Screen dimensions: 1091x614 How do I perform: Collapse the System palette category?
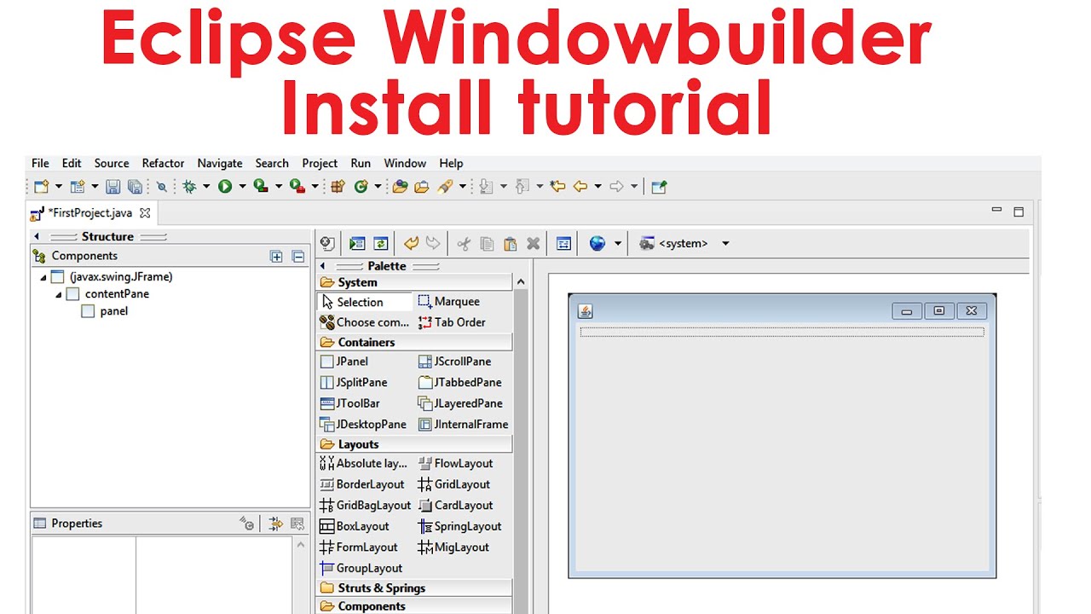pos(414,282)
